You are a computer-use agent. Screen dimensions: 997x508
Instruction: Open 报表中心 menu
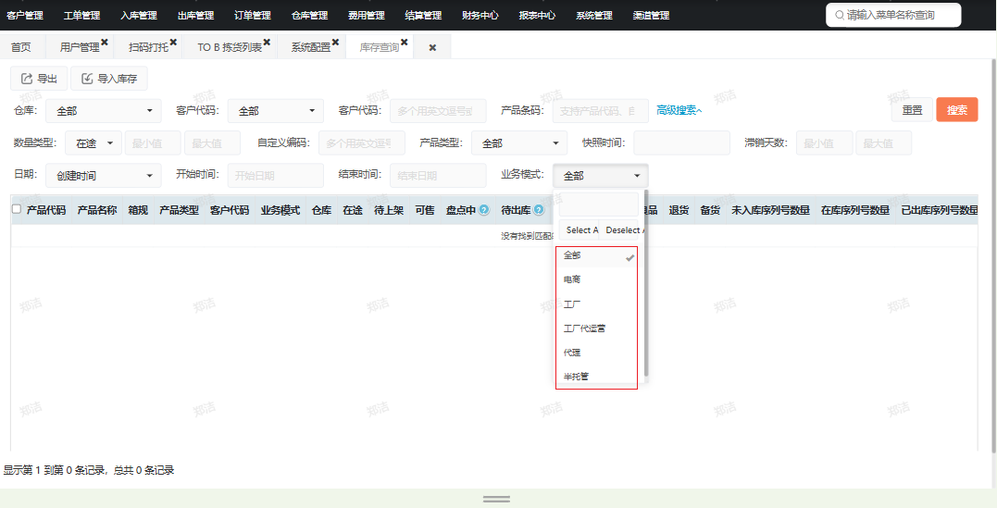pos(537,15)
